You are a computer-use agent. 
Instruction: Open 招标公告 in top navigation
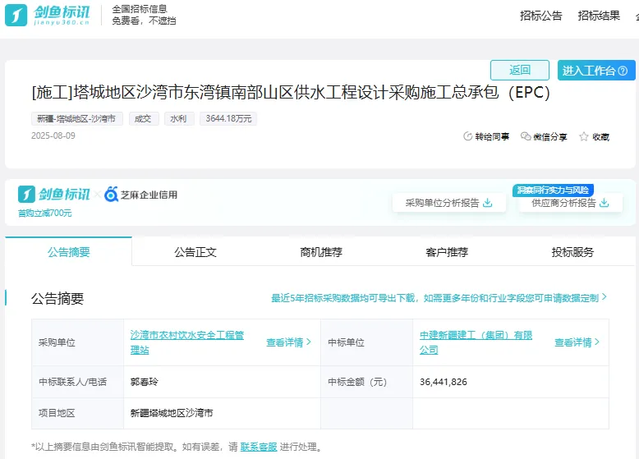point(540,16)
